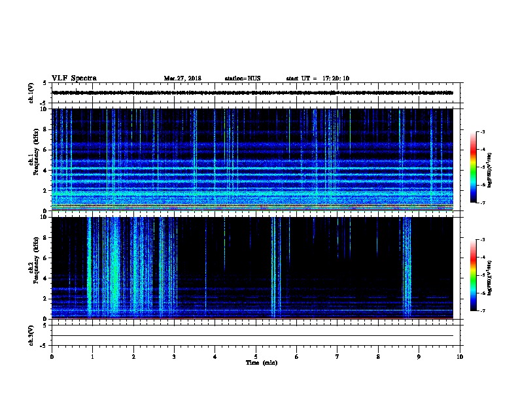Click the ch.2 spectrogram image
Viewport: 518px width, 400px height.
click(x=252, y=268)
